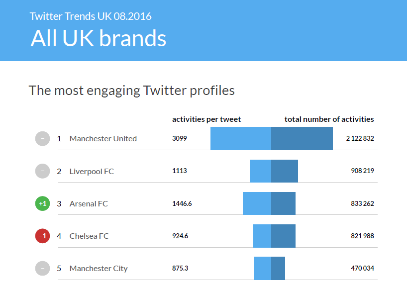
Task: Click Manchester United's light blue activities-per-tweet bar
Action: point(241,138)
